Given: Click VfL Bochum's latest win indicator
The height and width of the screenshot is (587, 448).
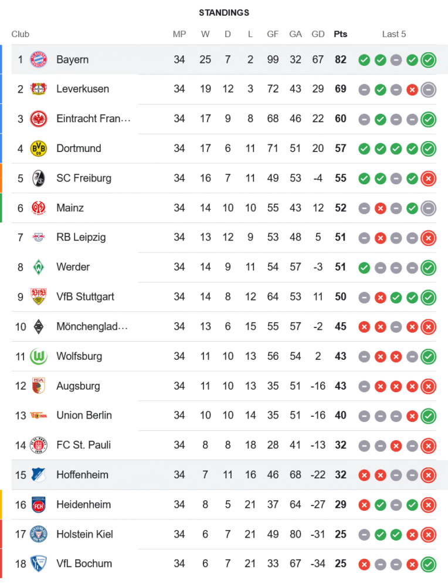Looking at the screenshot, I should (429, 564).
